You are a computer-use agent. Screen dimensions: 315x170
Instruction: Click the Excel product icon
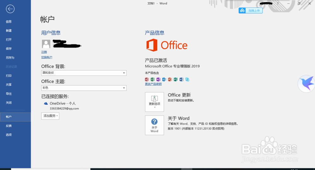point(153,79)
